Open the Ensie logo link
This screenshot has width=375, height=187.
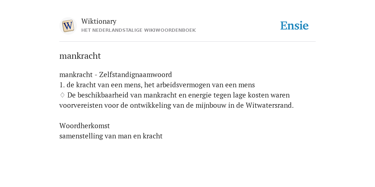[x=294, y=26]
